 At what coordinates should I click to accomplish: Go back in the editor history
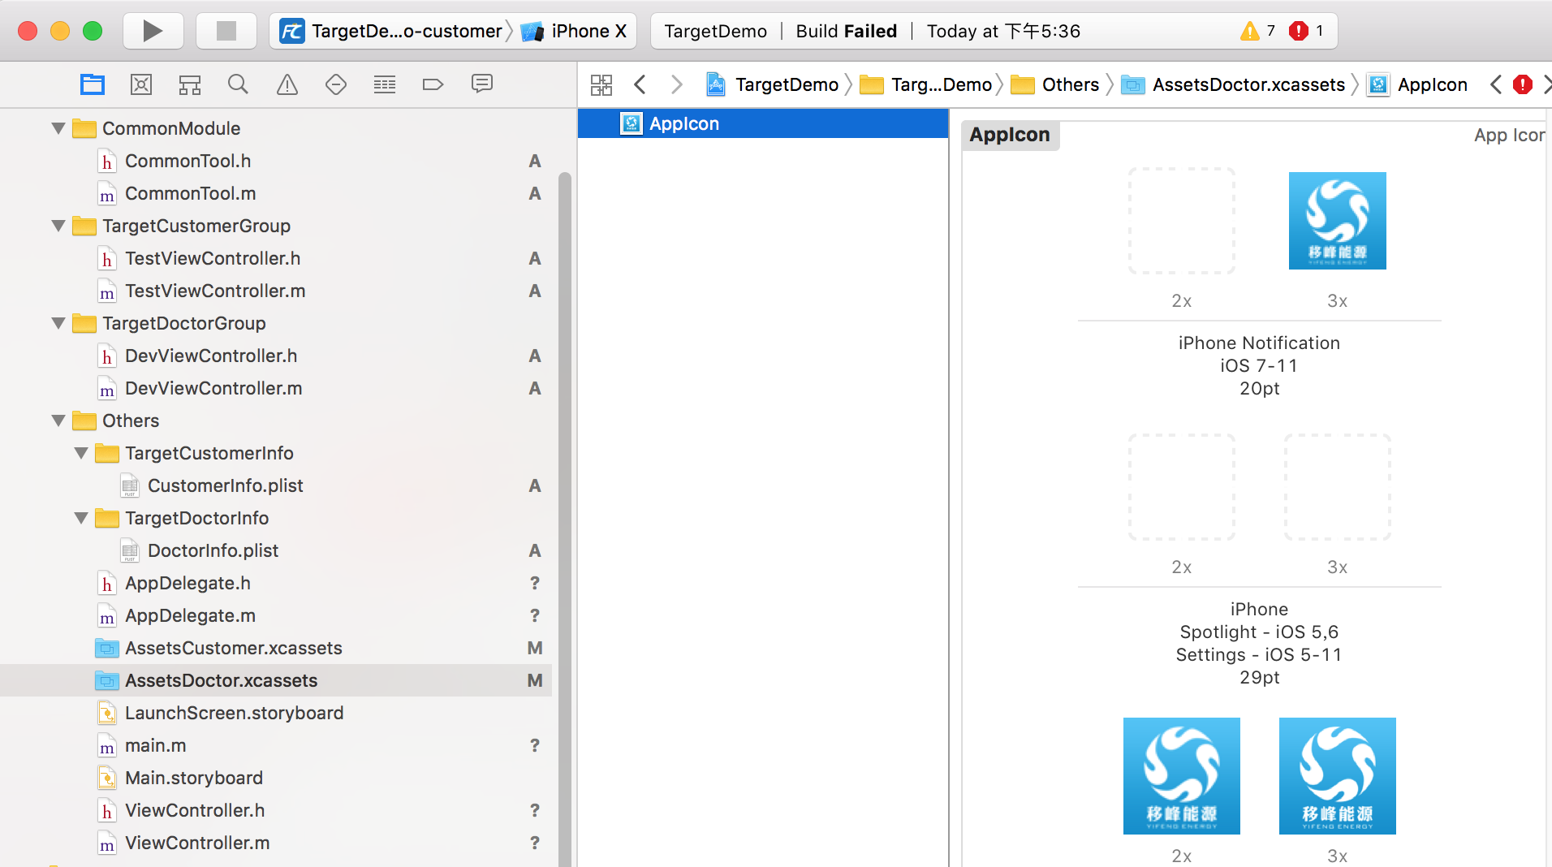[x=640, y=84]
